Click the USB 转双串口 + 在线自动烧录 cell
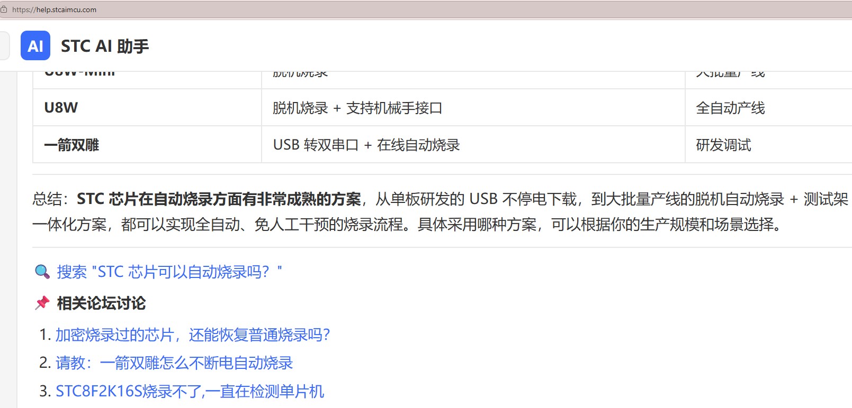Viewport: 852px width, 408px height. pyautogui.click(x=473, y=144)
